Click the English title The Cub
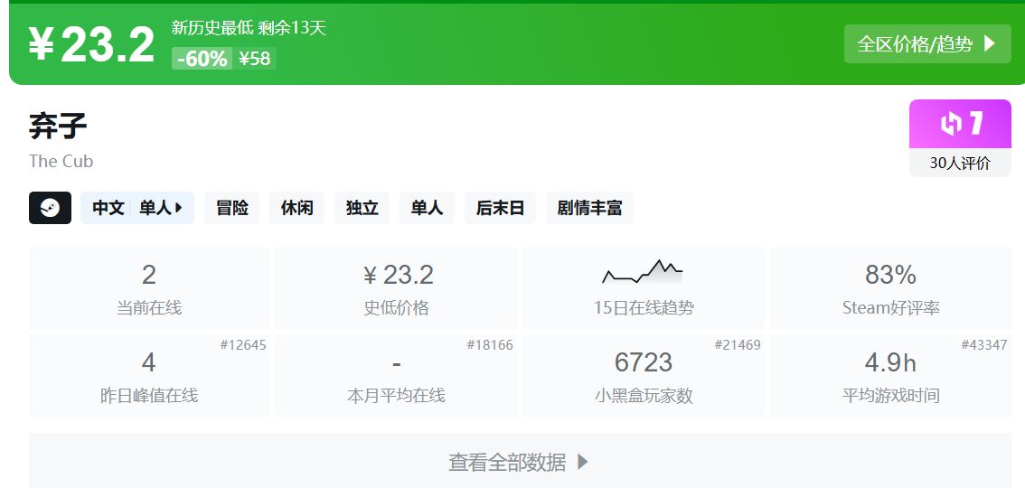Image resolution: width=1025 pixels, height=488 pixels. click(x=61, y=162)
